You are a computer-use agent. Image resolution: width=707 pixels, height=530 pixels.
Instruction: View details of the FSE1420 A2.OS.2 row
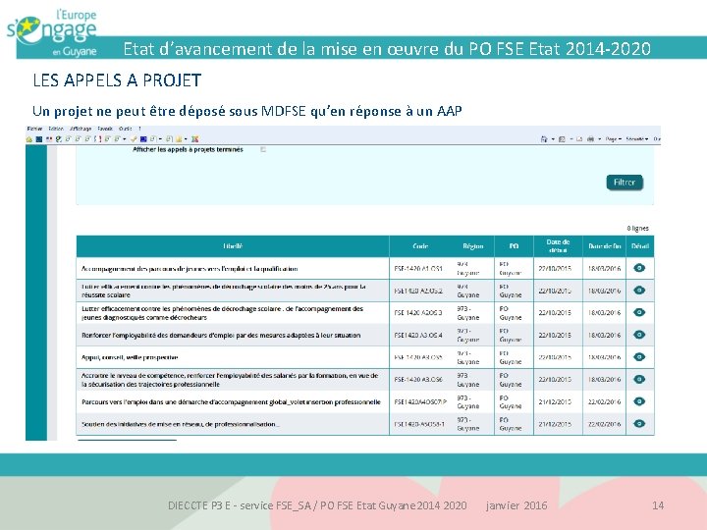click(639, 291)
